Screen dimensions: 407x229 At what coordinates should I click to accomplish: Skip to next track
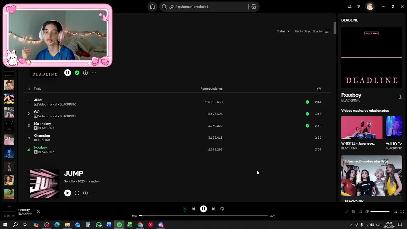click(214, 209)
